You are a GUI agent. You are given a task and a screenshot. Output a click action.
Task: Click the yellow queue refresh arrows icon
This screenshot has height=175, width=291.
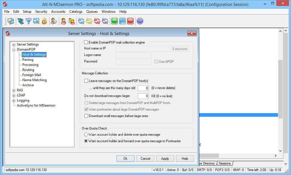click(x=89, y=21)
